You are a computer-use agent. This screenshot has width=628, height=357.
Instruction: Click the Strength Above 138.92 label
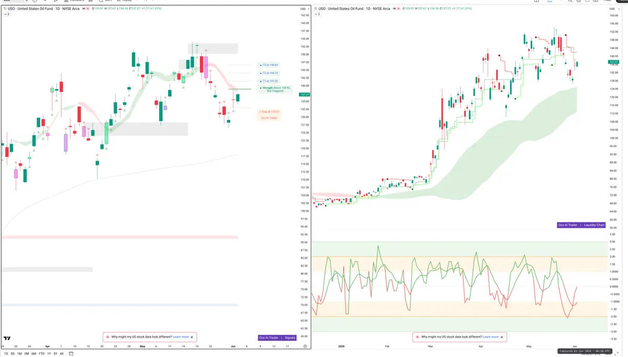[275, 90]
